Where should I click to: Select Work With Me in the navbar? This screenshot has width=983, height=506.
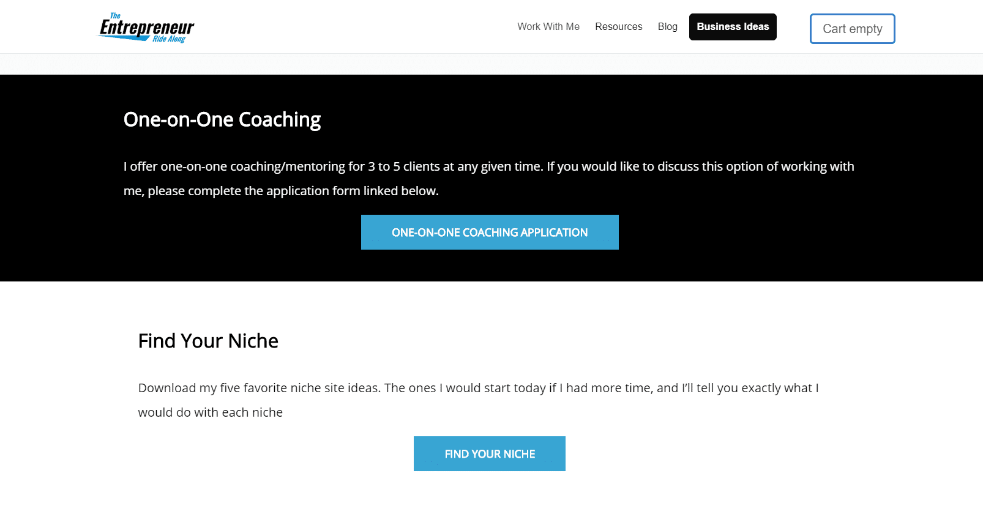[x=548, y=26]
